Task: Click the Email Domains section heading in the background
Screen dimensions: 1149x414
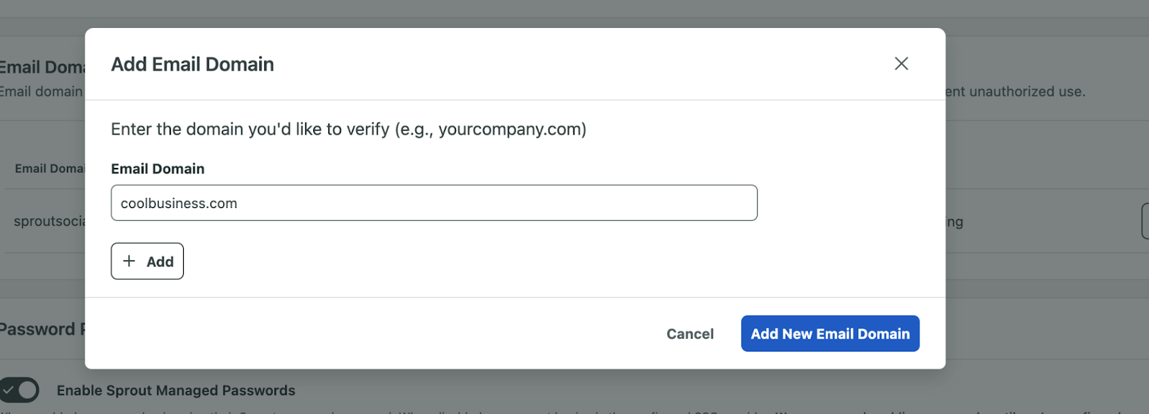Action: pos(42,67)
